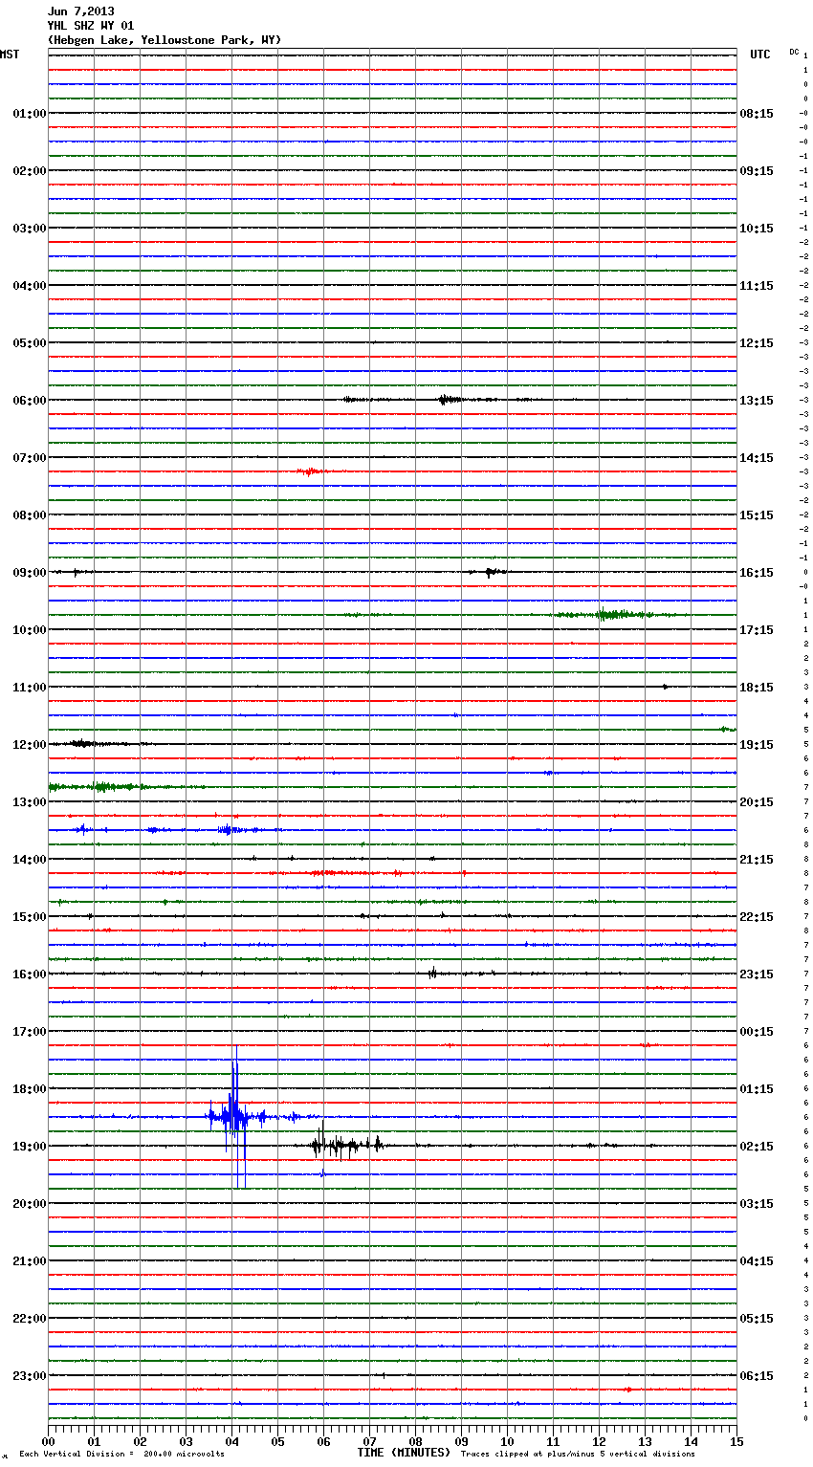
Task: Select the 09:00 MST time label
Action: 30,573
